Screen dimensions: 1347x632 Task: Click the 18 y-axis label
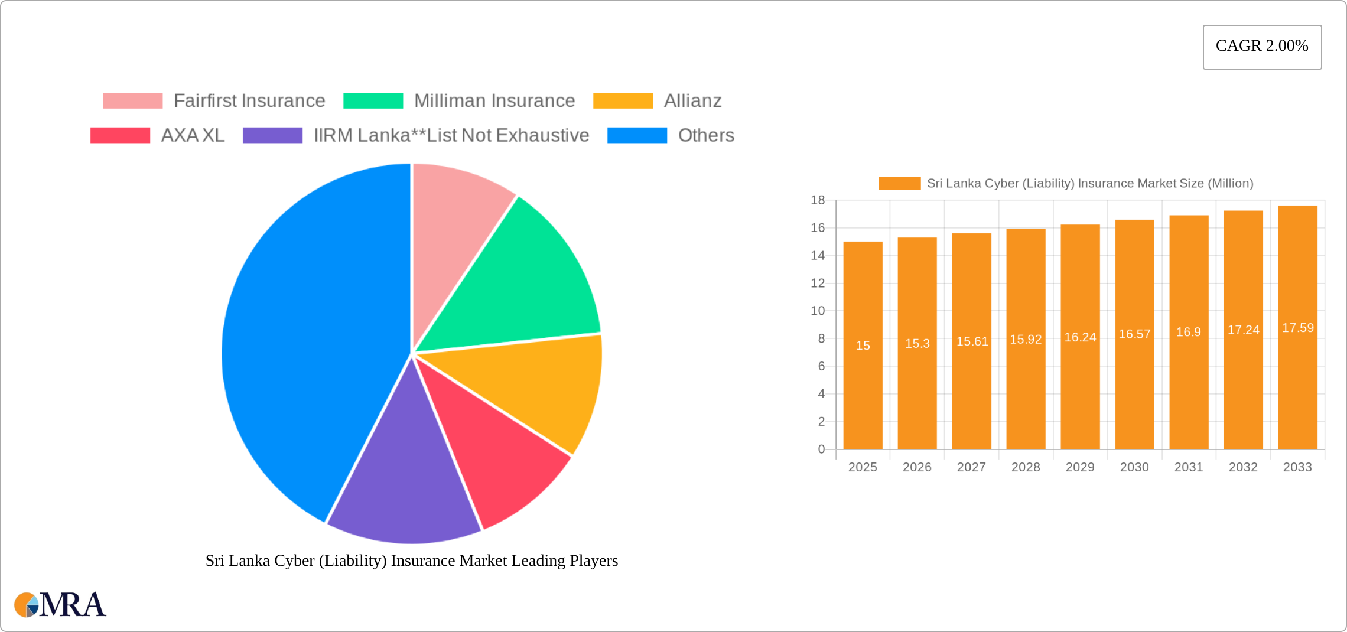(818, 200)
